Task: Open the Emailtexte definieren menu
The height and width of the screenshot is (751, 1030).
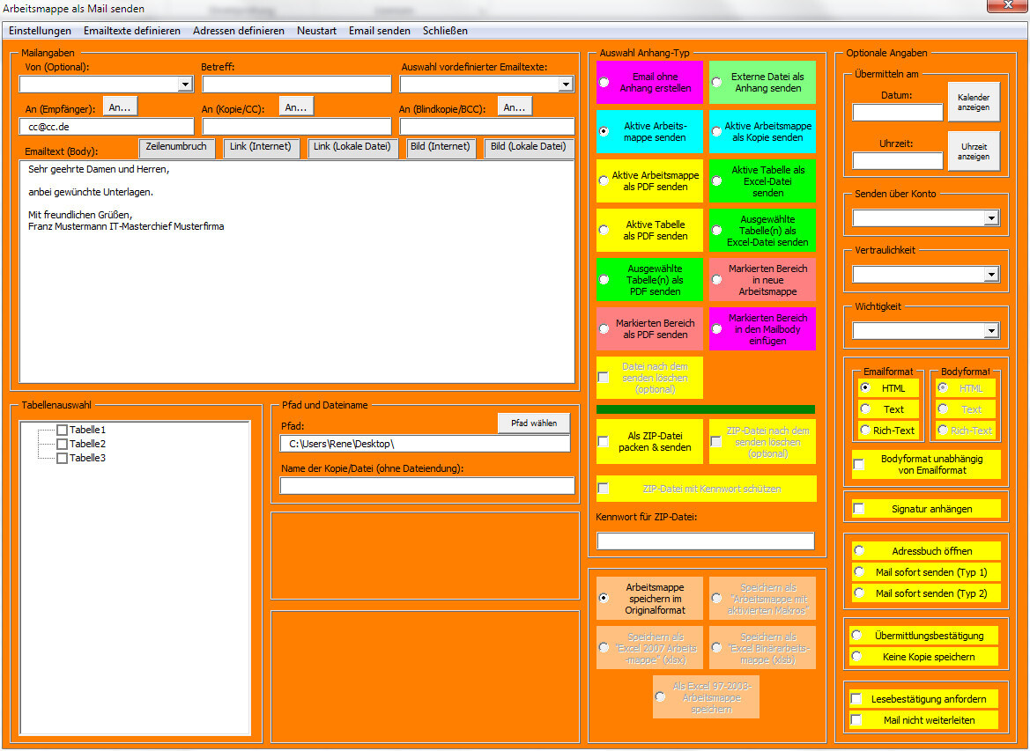Action: (x=132, y=31)
